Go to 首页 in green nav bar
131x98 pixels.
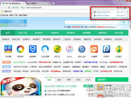(8, 33)
